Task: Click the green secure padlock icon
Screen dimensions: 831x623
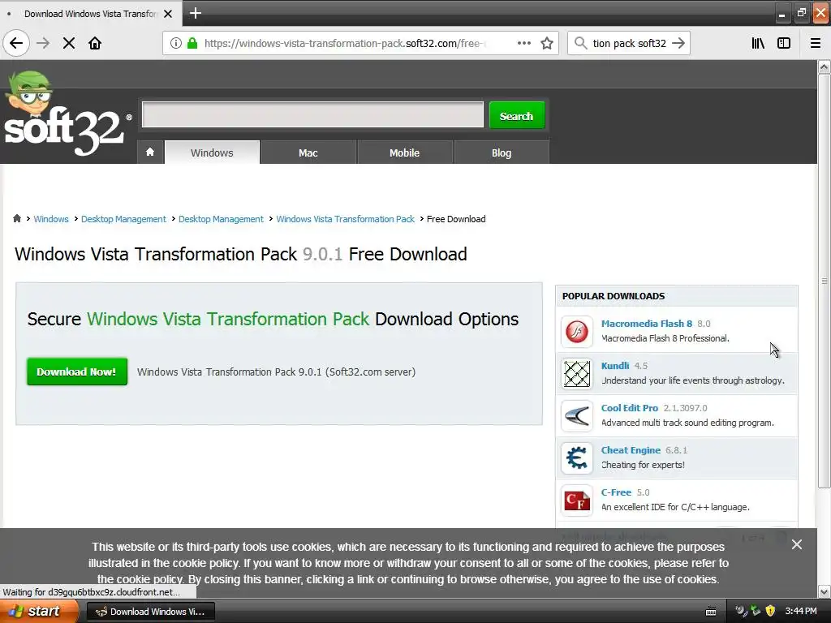Action: click(x=192, y=43)
